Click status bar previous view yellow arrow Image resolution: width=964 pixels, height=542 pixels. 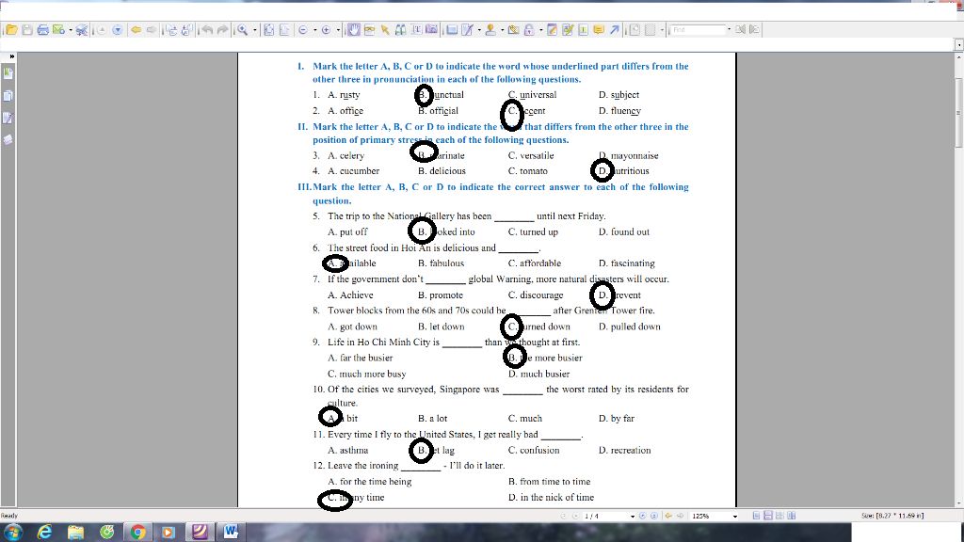668,517
